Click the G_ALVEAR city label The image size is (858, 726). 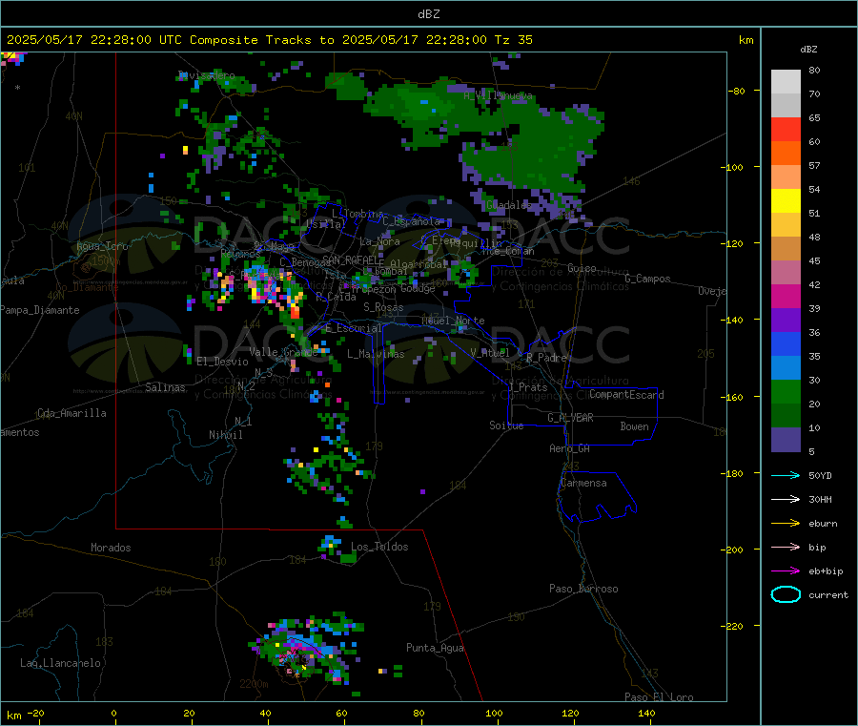[x=570, y=418]
